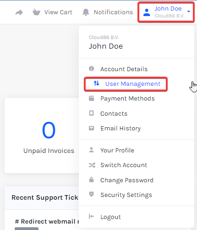Viewport: 197px width, 230px height.
Task: Open the Redirect webmail support ticket
Action: coord(47,221)
